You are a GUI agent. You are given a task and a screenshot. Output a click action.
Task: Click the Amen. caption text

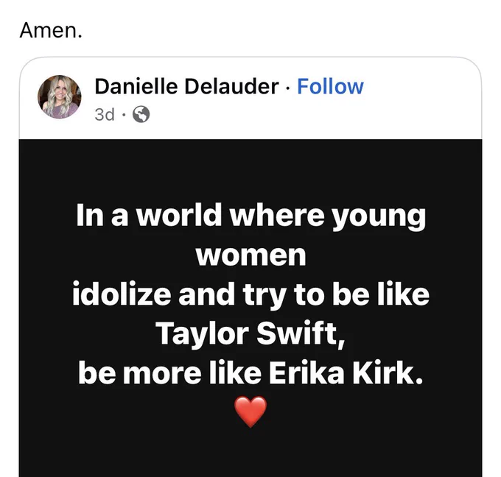(51, 31)
